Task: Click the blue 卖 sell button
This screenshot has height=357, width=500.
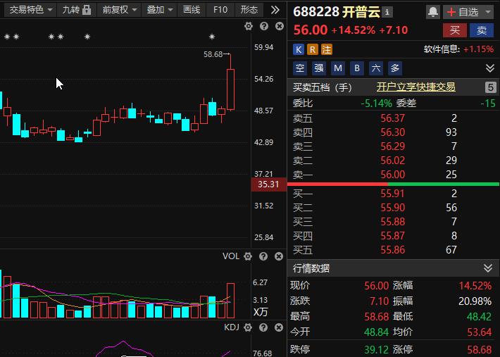Action: [482, 30]
